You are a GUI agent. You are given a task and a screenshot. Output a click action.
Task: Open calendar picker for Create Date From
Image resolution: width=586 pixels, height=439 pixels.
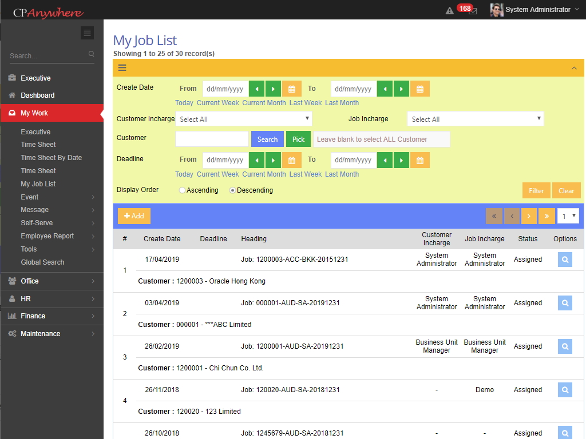click(x=291, y=89)
